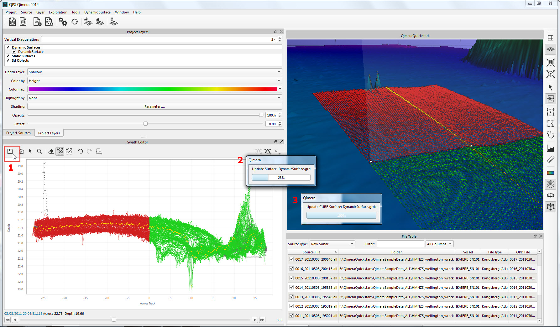
Task: Select the measure ruler tool in right sidebar
Action: pyautogui.click(x=551, y=160)
